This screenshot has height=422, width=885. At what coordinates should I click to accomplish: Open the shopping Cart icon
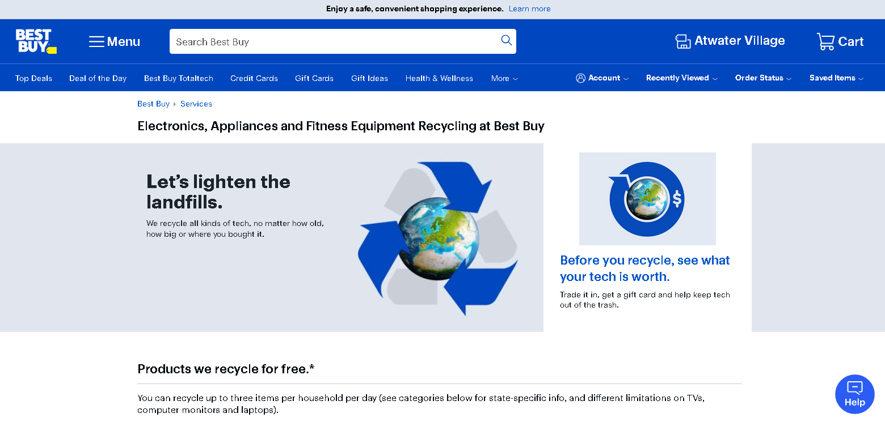point(825,41)
